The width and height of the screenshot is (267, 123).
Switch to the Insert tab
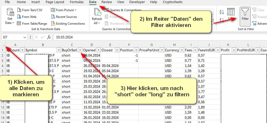pos(36,2)
